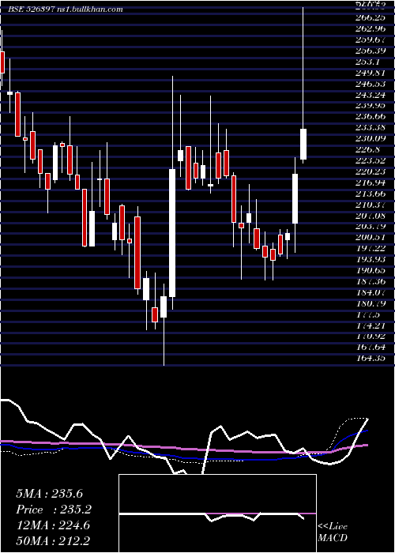Screen dimensions: 395x553
Task: Click the 200.51 price axis label
Action: pyautogui.click(x=370, y=237)
